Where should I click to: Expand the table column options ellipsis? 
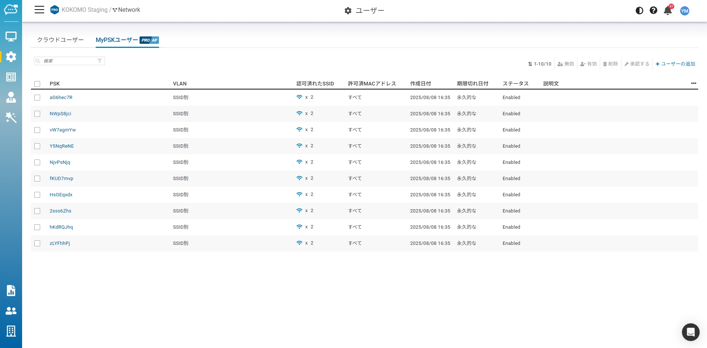pyautogui.click(x=693, y=84)
